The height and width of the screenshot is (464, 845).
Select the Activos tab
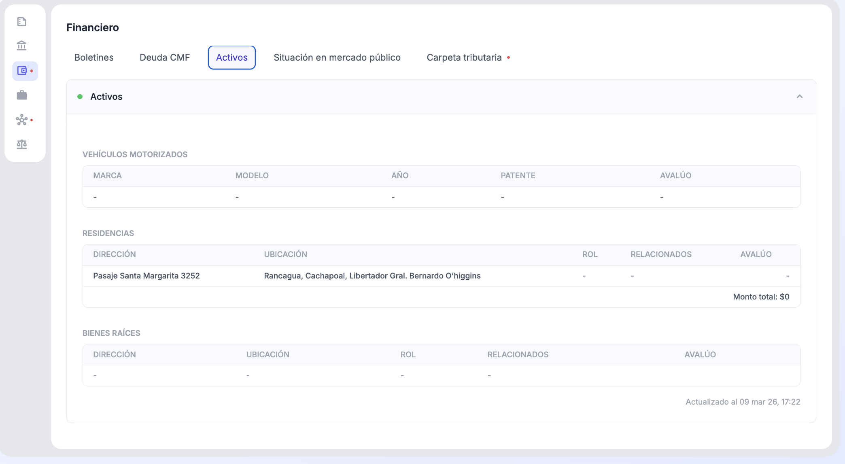point(231,57)
